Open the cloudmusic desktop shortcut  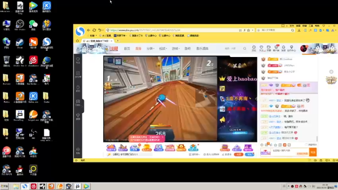point(33,61)
